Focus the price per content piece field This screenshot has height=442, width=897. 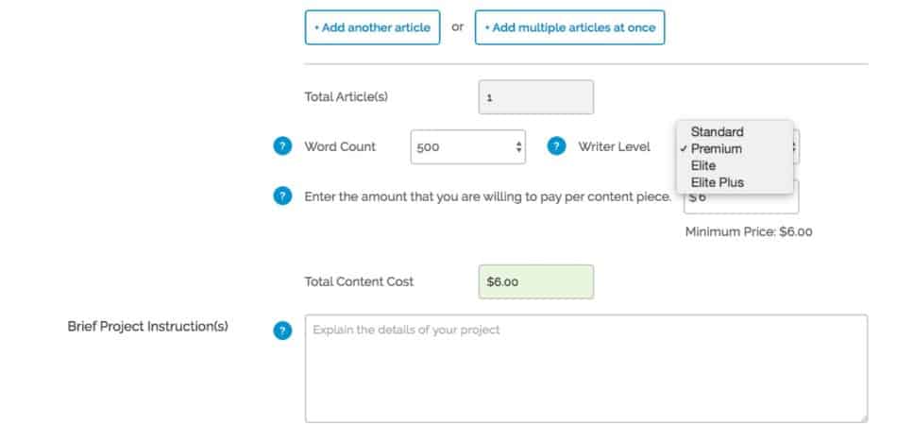[x=741, y=197]
